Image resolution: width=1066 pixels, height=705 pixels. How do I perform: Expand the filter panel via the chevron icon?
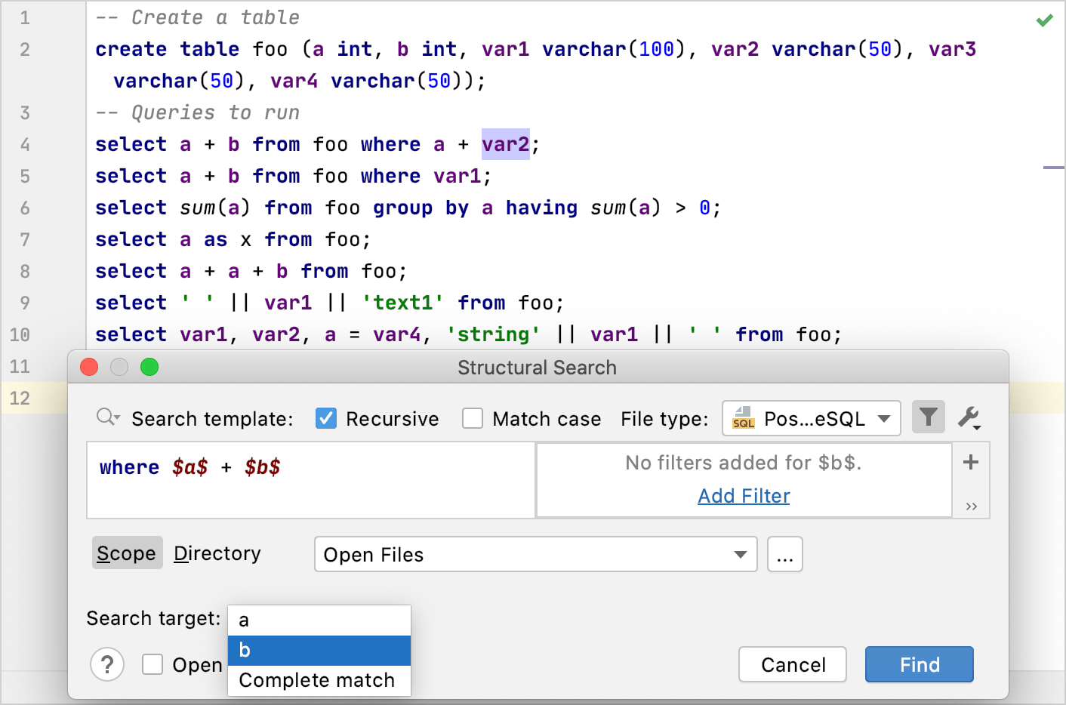tap(971, 506)
